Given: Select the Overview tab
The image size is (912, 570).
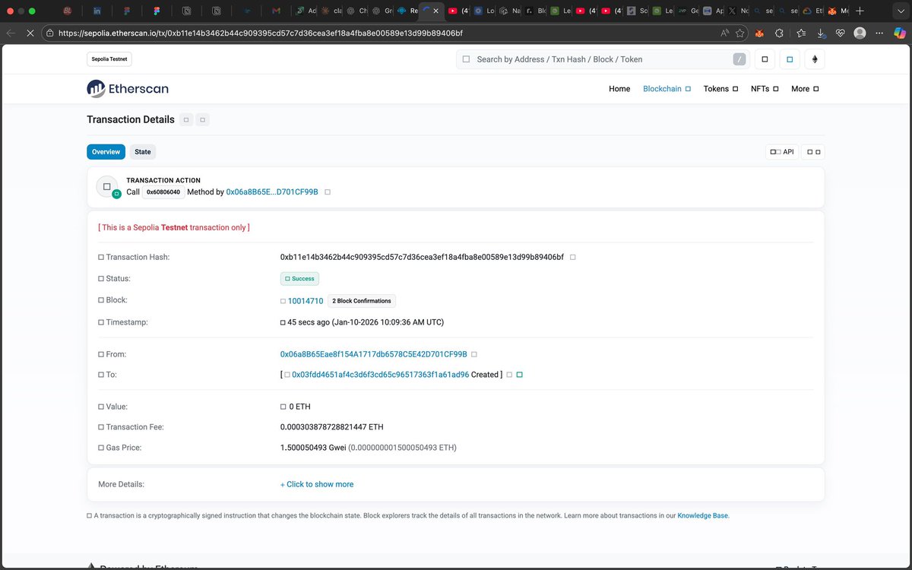Looking at the screenshot, I should pos(106,152).
